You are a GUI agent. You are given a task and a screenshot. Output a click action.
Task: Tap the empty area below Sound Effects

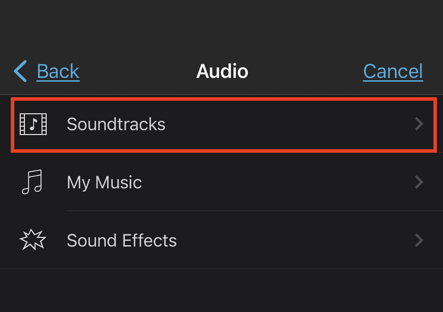coord(221,291)
